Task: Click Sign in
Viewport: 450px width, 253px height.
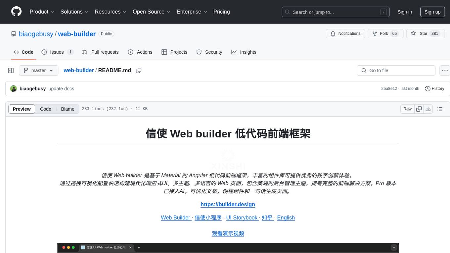Action: (x=405, y=12)
